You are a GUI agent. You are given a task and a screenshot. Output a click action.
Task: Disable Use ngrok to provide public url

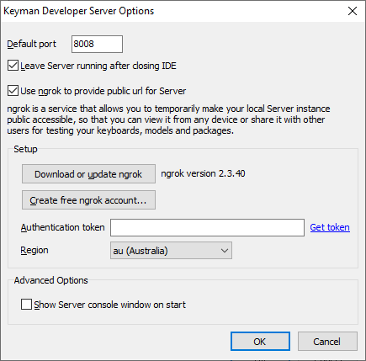[x=13, y=91]
